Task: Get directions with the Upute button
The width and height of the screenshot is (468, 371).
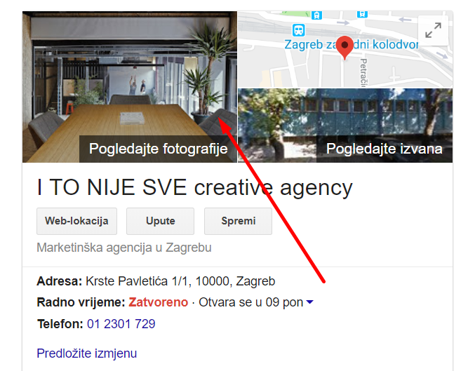Action: pyautogui.click(x=160, y=221)
